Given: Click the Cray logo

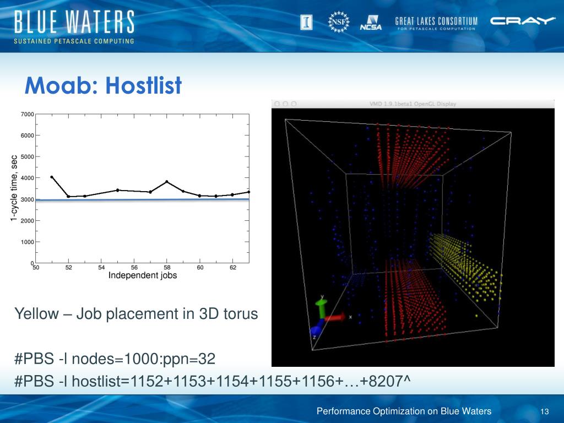Looking at the screenshot, I should coord(523,21).
